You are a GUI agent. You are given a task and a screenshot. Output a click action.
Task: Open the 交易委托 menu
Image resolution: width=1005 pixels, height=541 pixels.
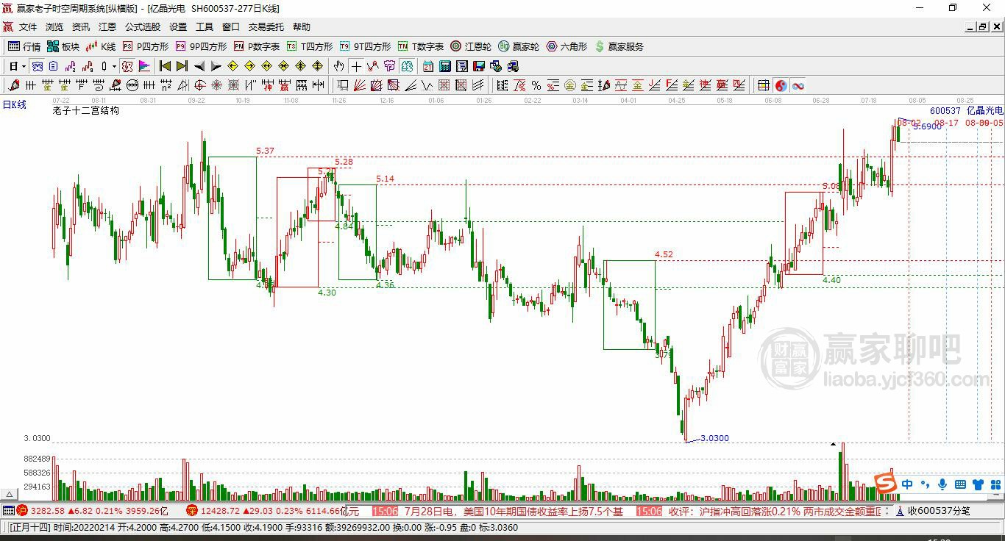[x=266, y=27]
